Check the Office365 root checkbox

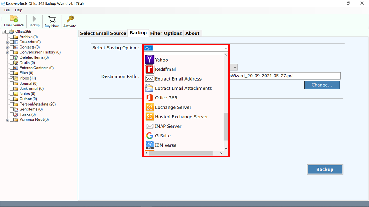pos(7,32)
